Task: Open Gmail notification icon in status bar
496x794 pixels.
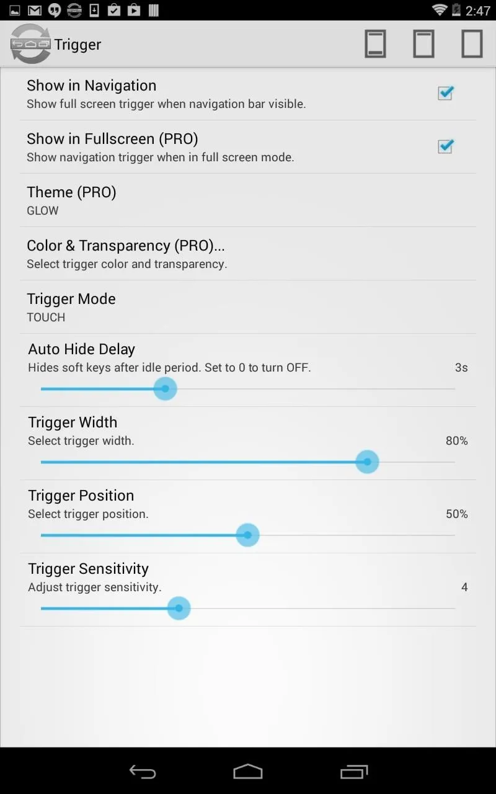Action: click(35, 10)
